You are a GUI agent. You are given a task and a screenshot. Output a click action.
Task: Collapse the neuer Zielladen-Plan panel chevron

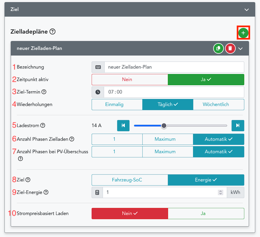click(x=240, y=49)
